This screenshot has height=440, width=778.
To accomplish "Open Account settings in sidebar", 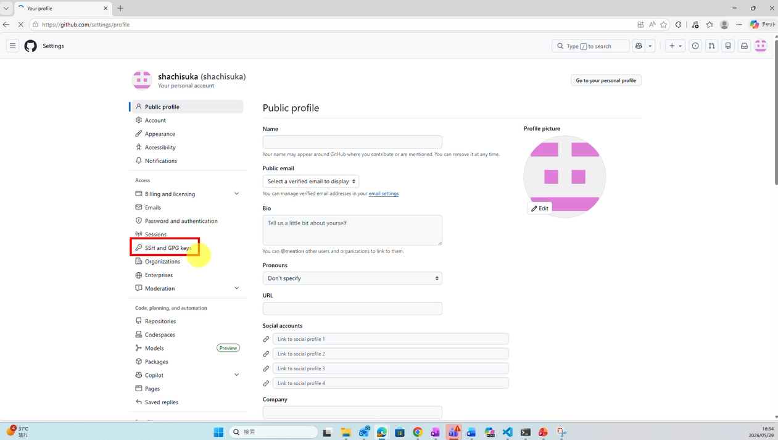I will [188, 120].
